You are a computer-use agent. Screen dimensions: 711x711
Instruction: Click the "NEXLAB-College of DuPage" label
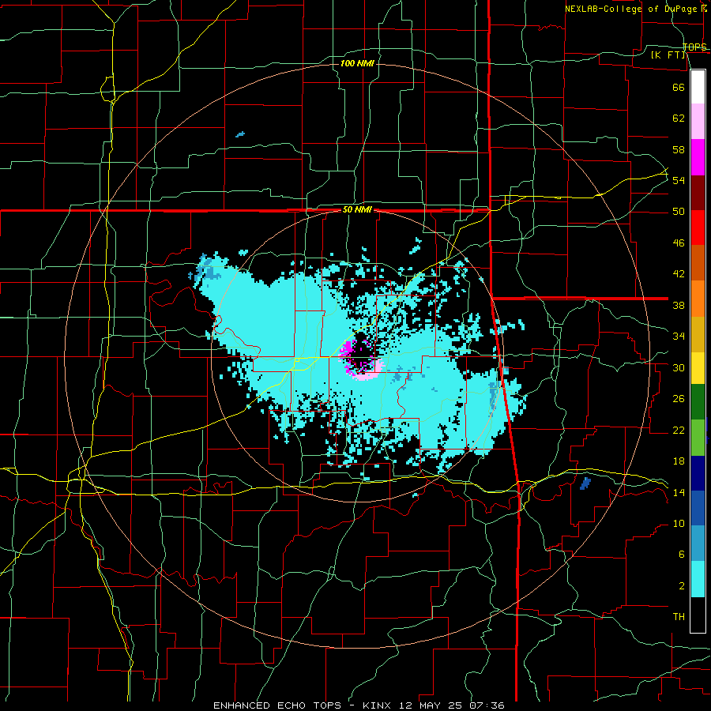(632, 9)
